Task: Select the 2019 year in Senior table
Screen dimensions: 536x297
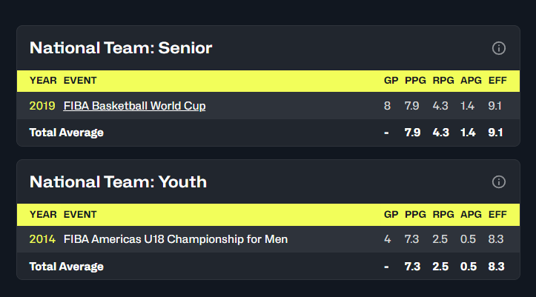Action: point(42,106)
